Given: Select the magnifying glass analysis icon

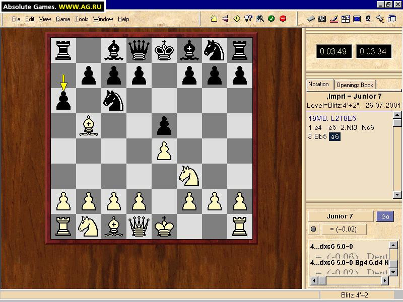Looking at the screenshot, I should [260, 19].
